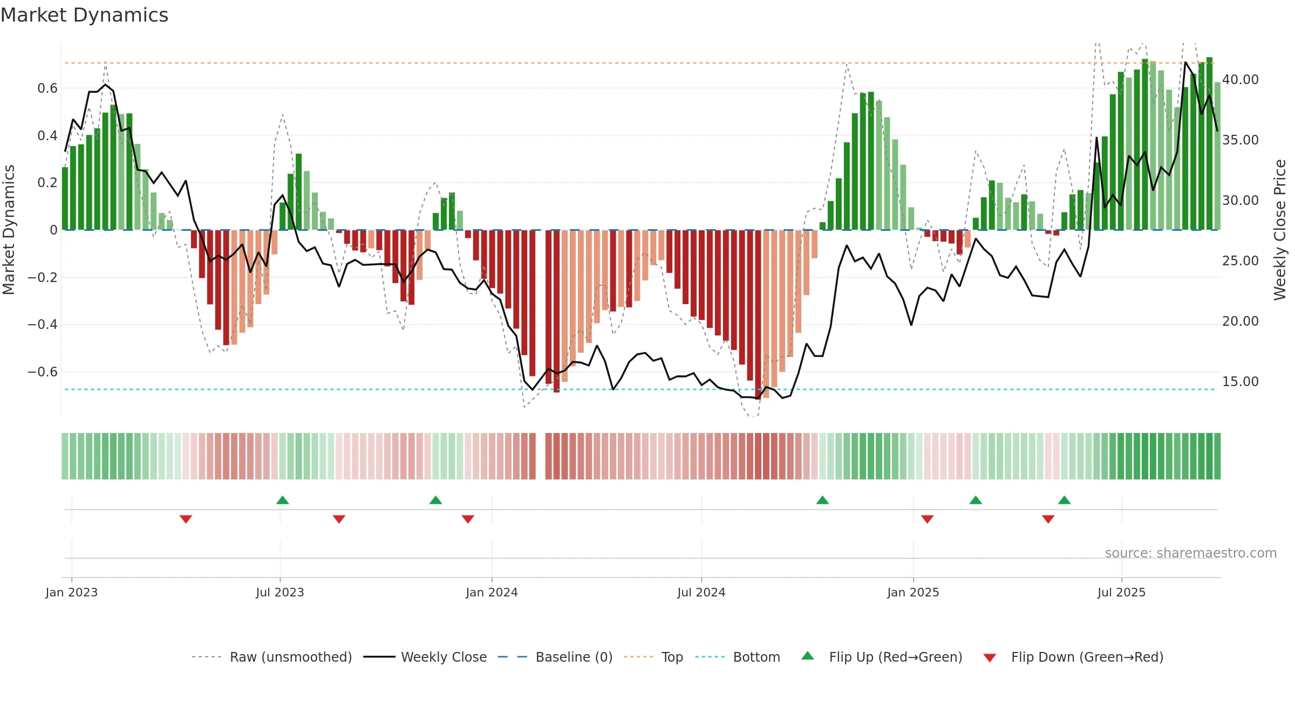This screenshot has width=1295, height=728.
Task: Click the green flip-up triangle around May 2025
Action: (1064, 500)
